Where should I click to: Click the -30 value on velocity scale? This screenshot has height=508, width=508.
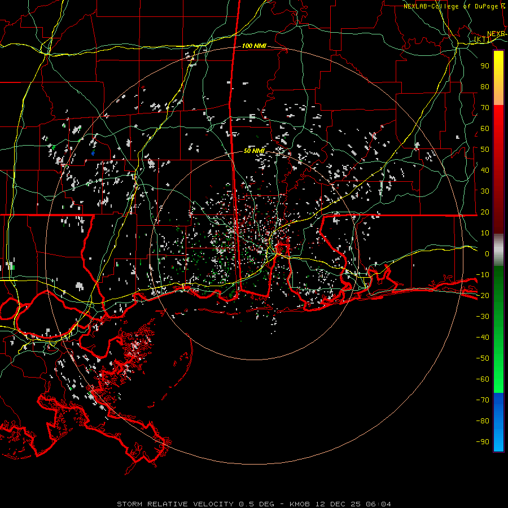(x=483, y=317)
